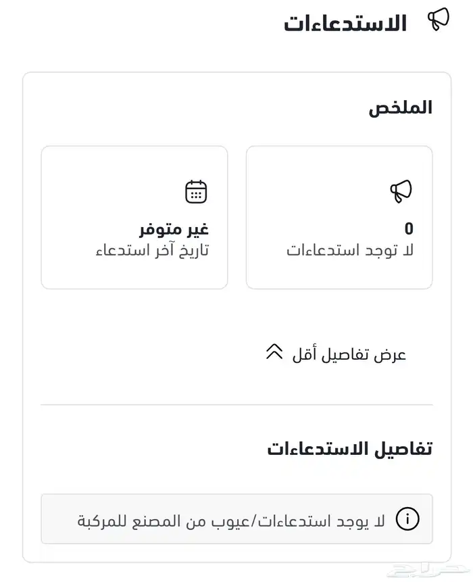Image resolution: width=473 pixels, height=582 pixels.
Task: Click the لا توجد استدعاءات label
Action: (350, 250)
